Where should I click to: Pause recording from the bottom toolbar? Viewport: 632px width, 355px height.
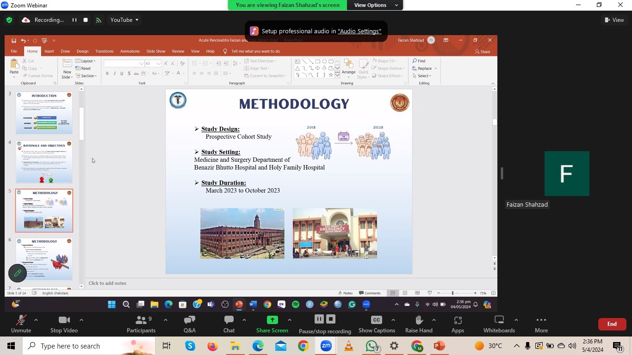[x=319, y=319]
